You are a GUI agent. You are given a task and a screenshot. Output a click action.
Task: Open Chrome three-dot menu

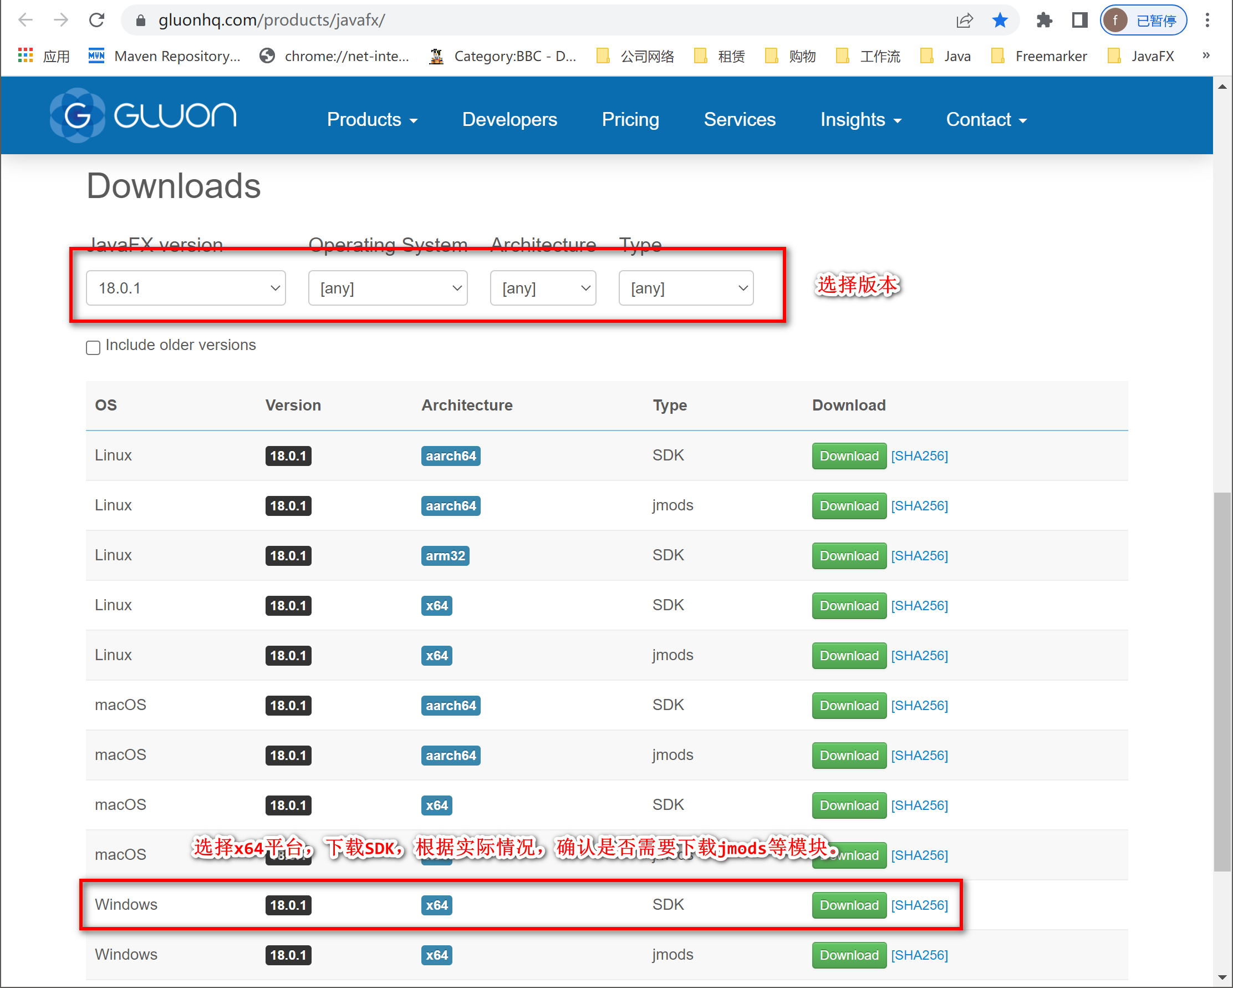pos(1207,21)
